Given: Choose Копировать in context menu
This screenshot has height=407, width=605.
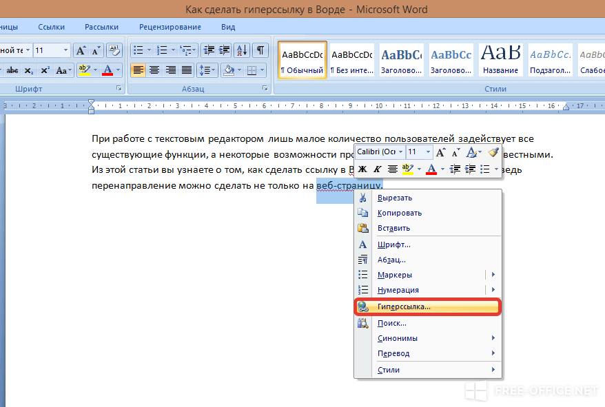Looking at the screenshot, I should point(428,213).
